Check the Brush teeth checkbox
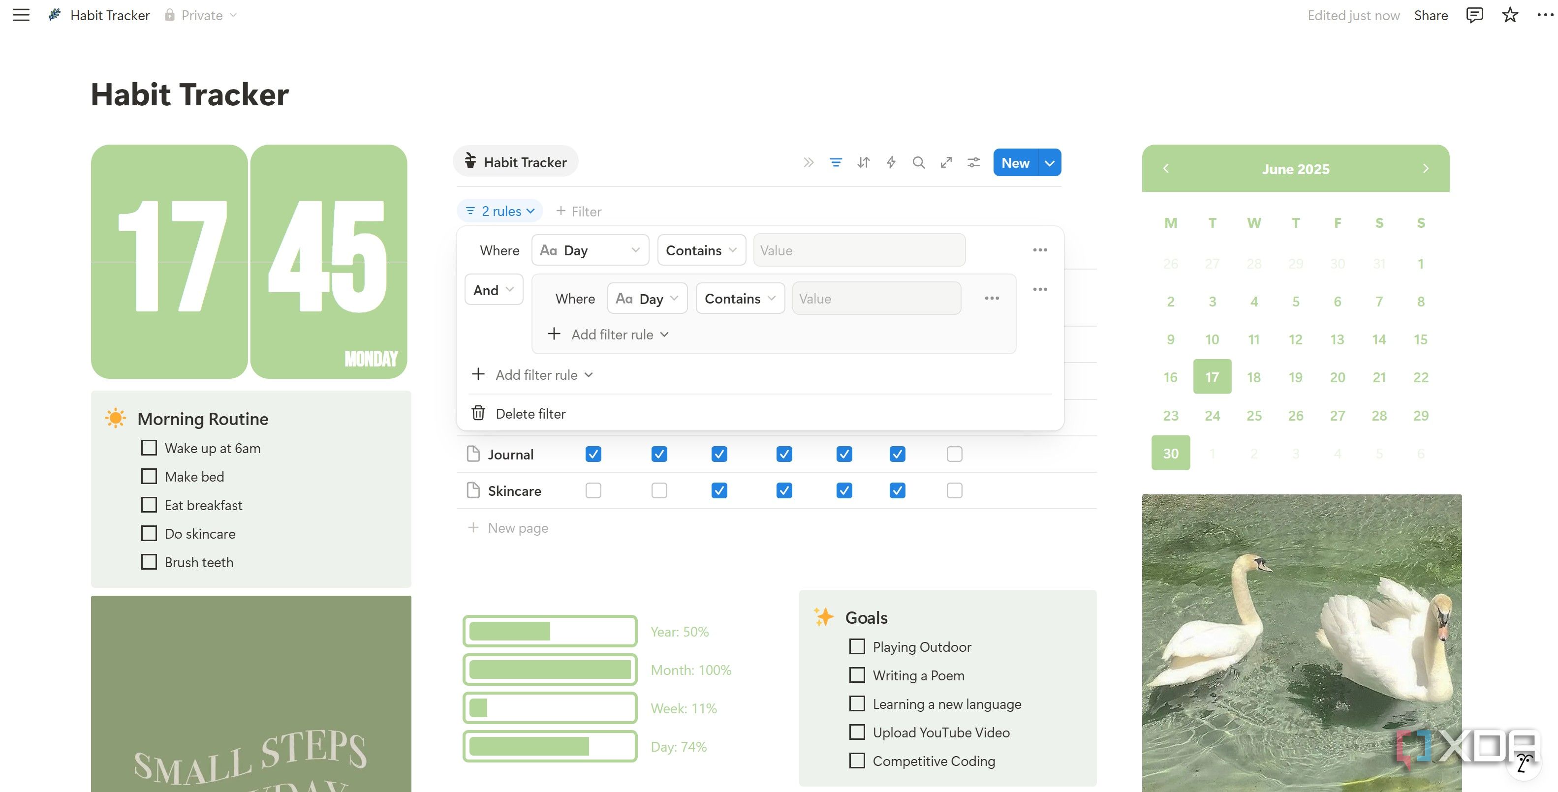Viewport: 1558px width, 792px height. [x=149, y=562]
